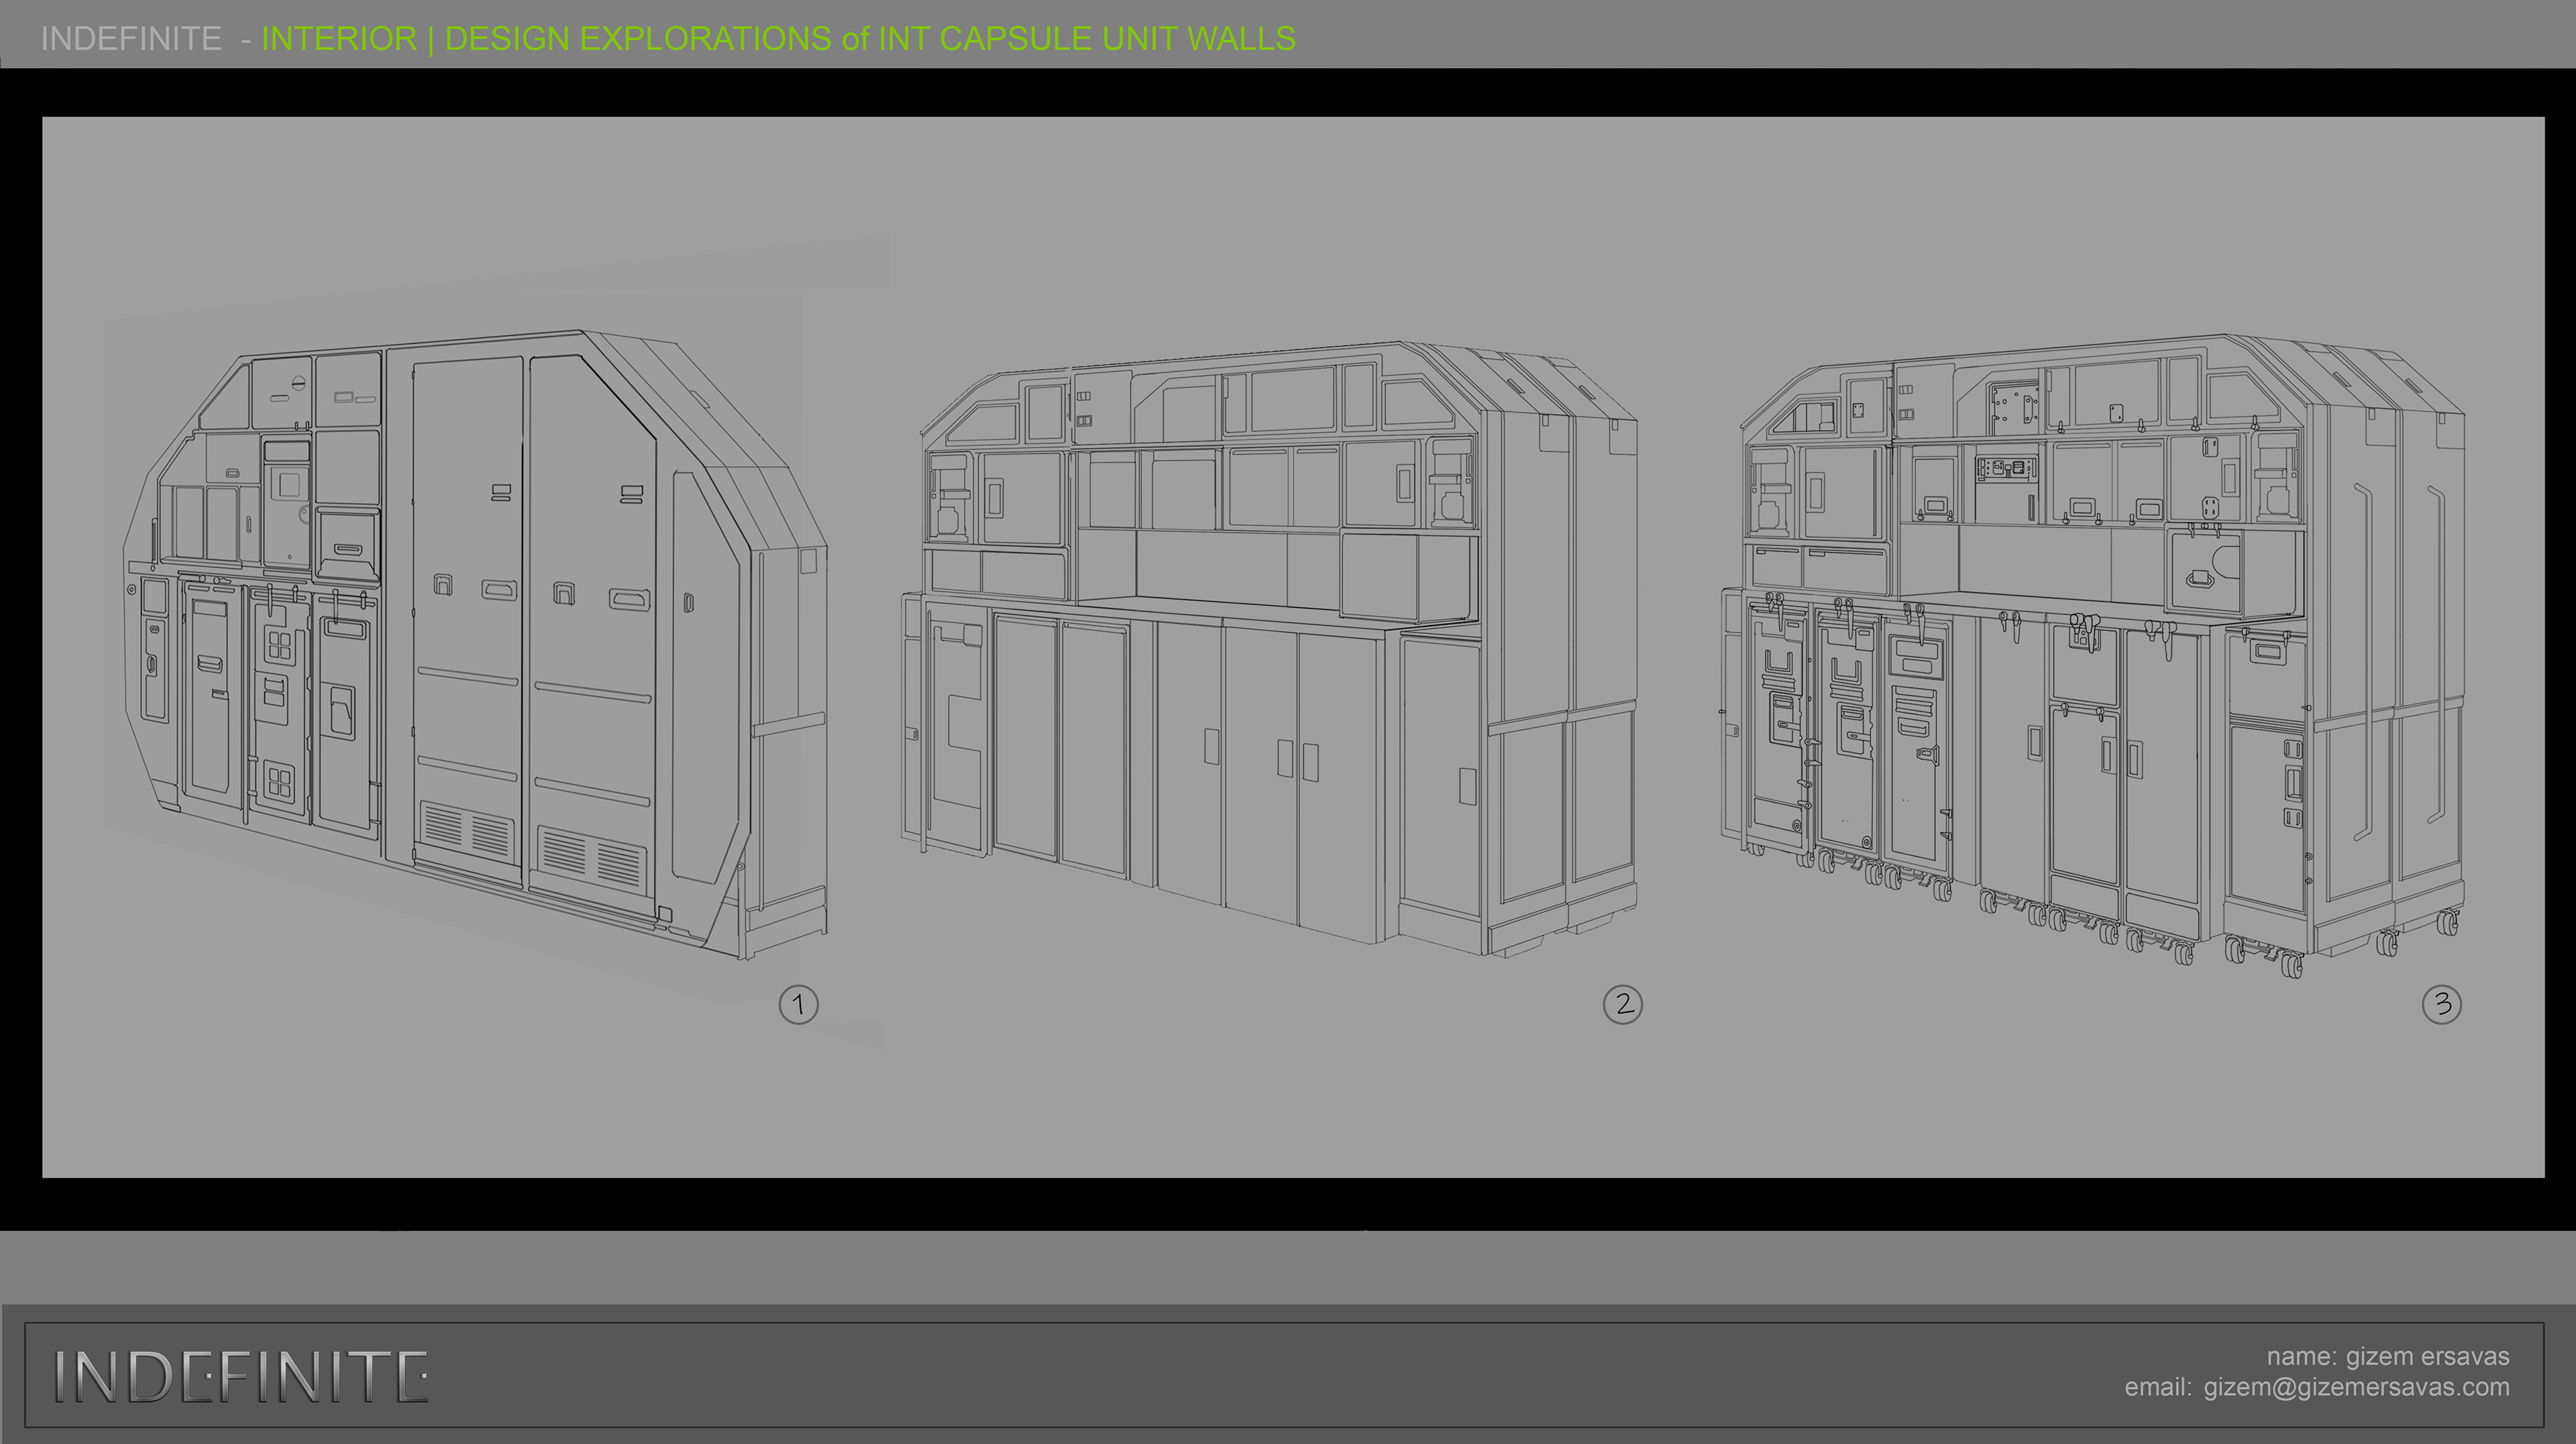Select capsule wall design drawing three
2576x1444 pixels.
[x=2092, y=656]
